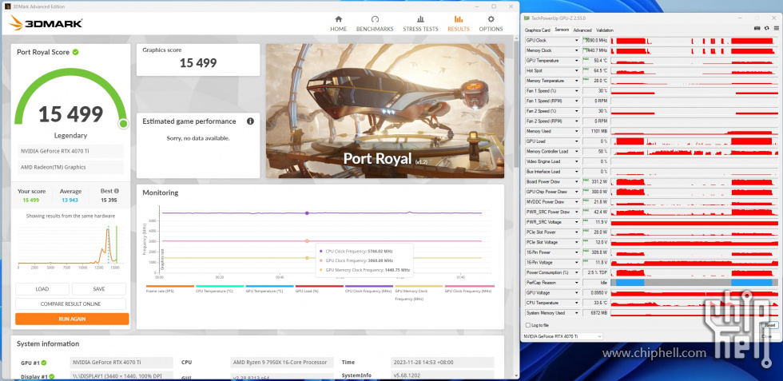The image size is (783, 381).
Task: Click the PerfCap Reason blue-gray graph bar
Action: [x=694, y=283]
